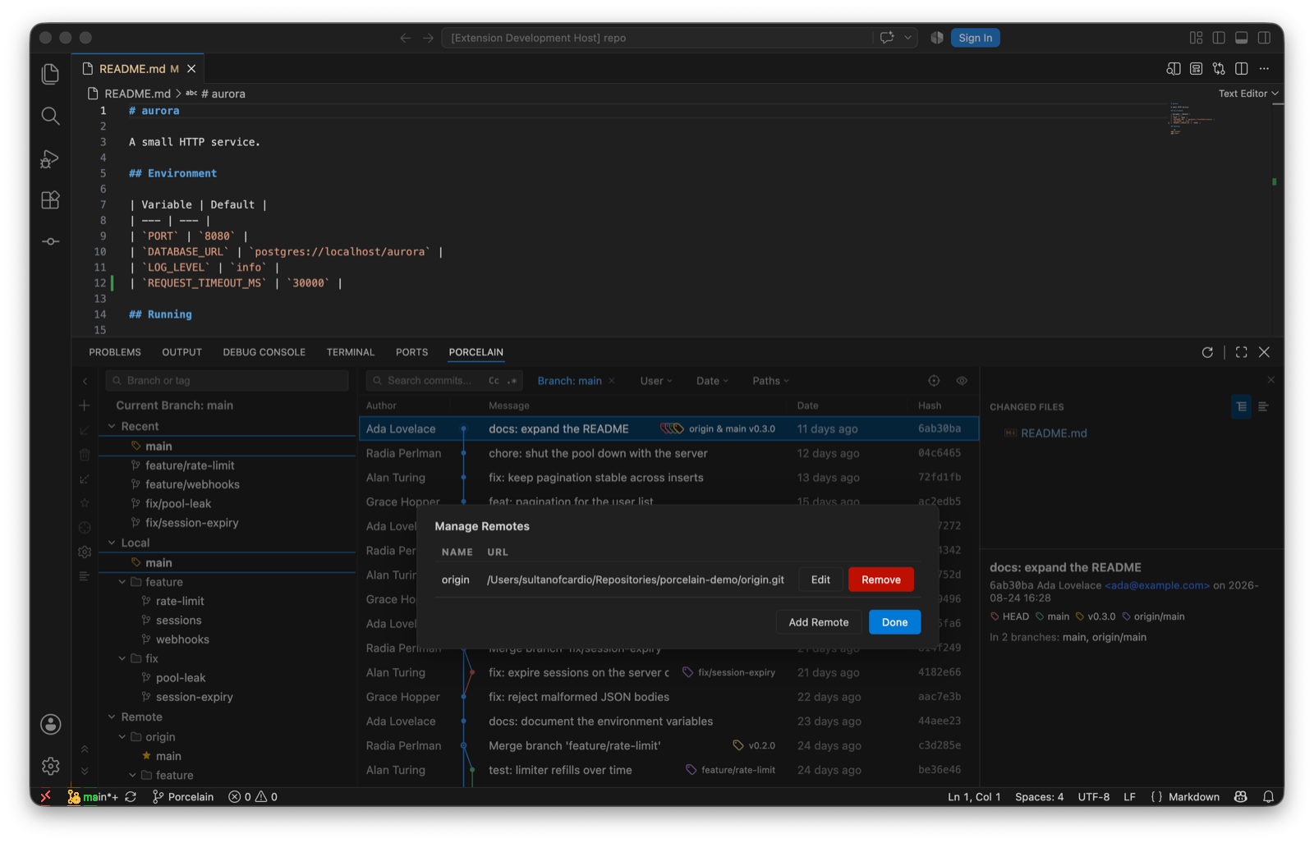Refresh the Porcelain panel

(1207, 352)
